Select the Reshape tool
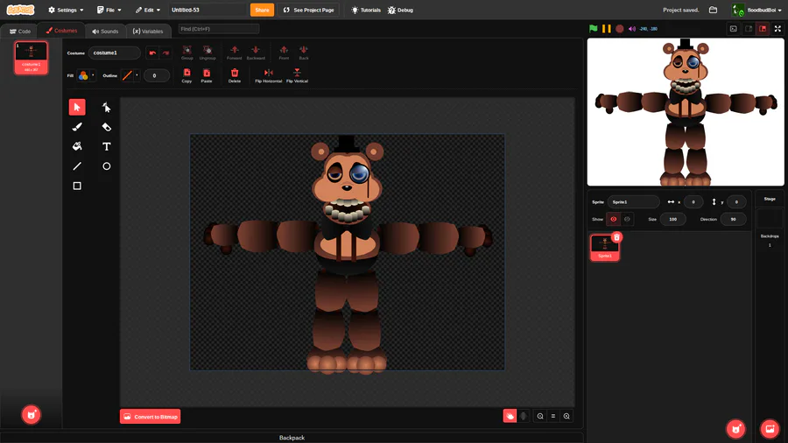 (x=107, y=107)
